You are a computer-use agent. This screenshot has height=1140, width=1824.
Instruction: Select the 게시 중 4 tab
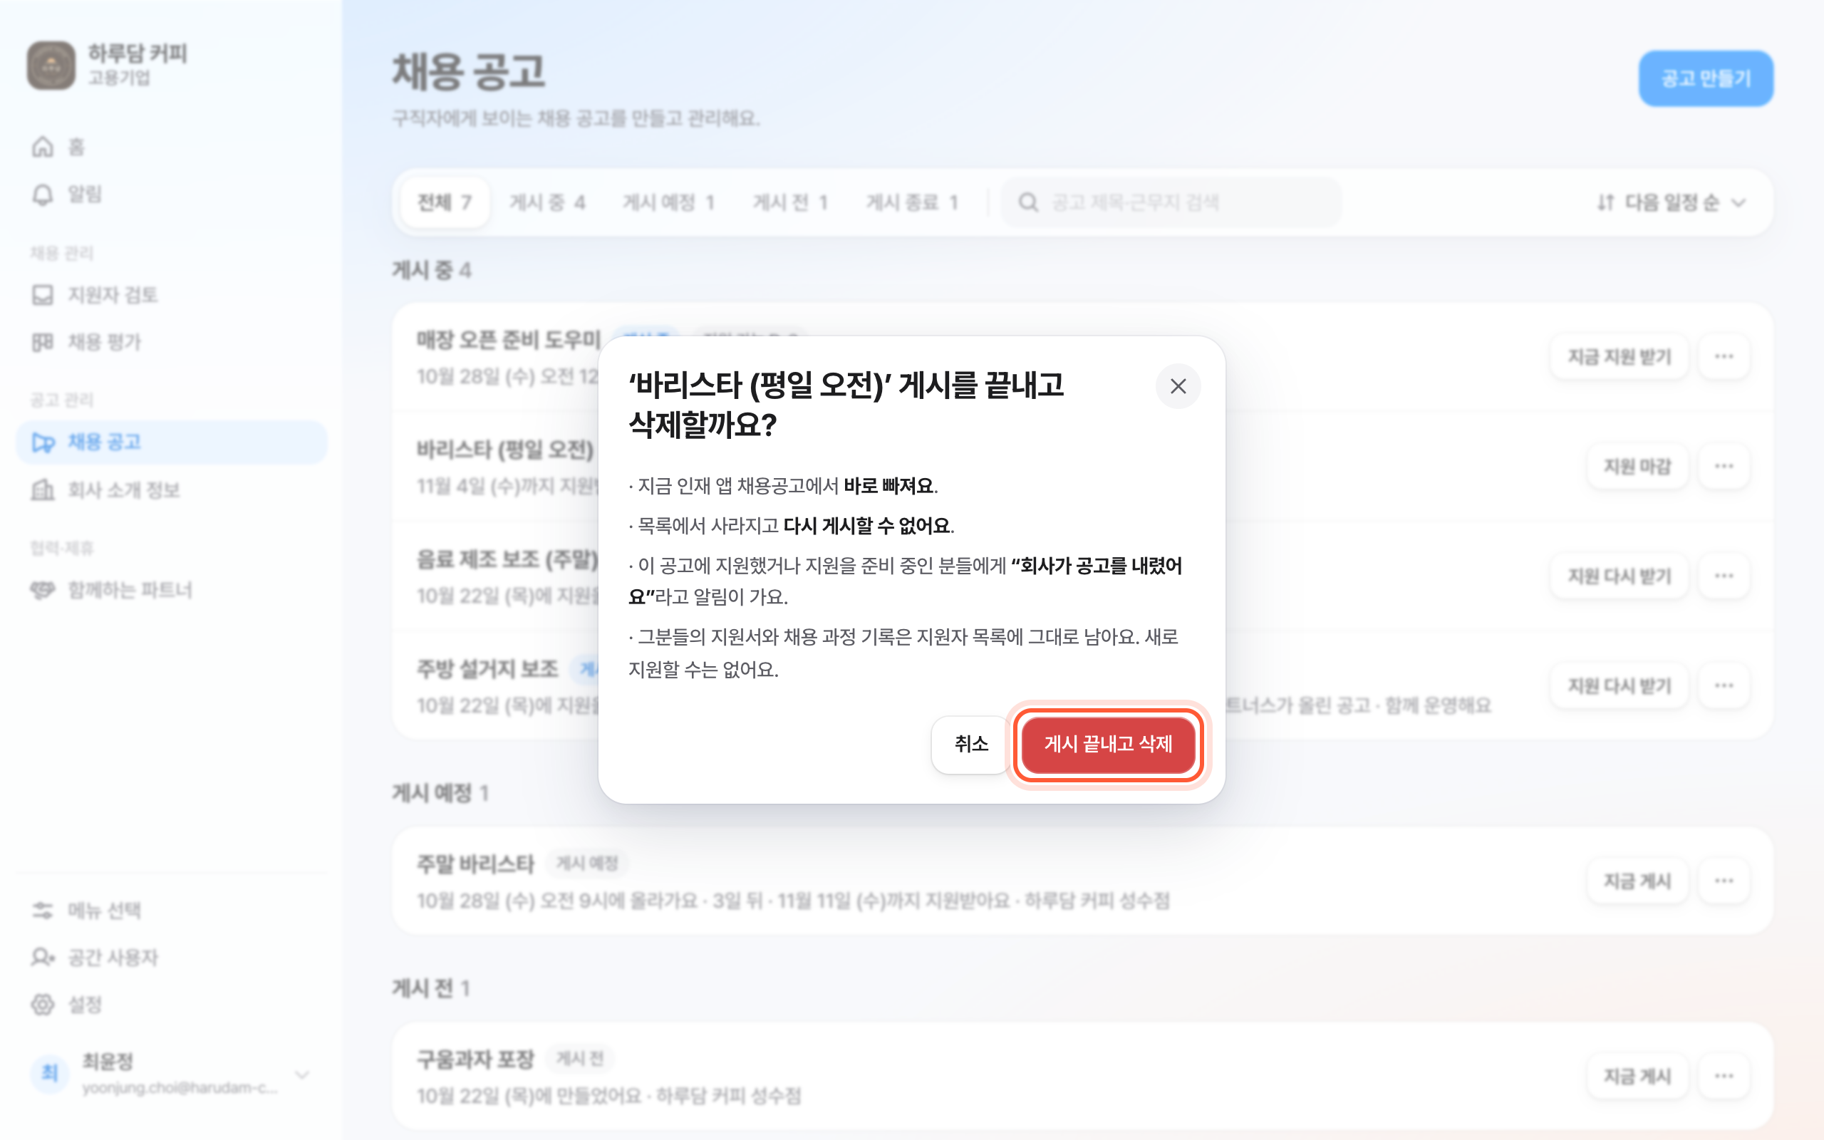(547, 202)
